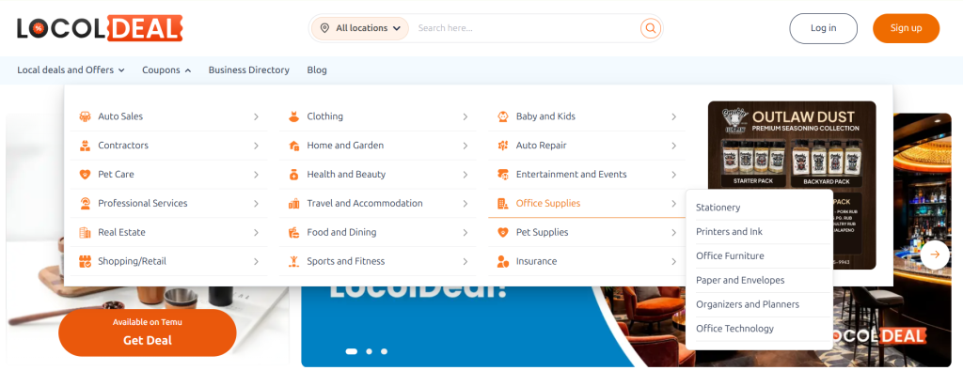Viewport: 963px width, 386px height.
Task: Choose Office Furniture from the submenu
Action: [730, 256]
